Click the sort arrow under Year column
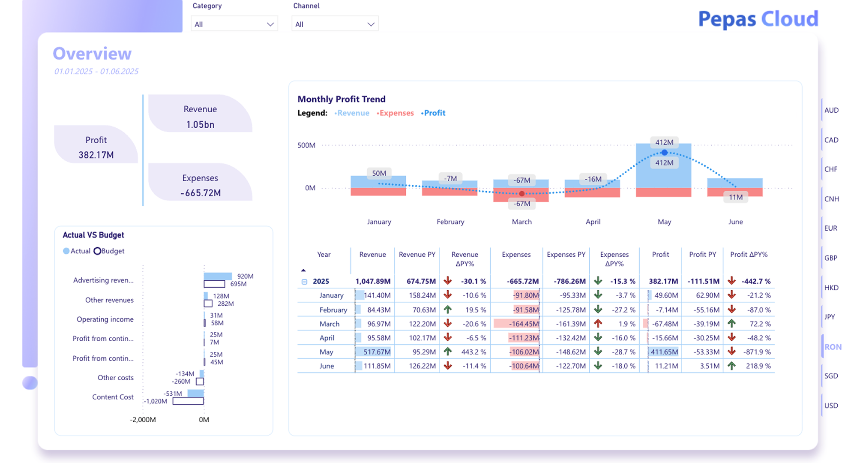The image size is (857, 463). (303, 270)
